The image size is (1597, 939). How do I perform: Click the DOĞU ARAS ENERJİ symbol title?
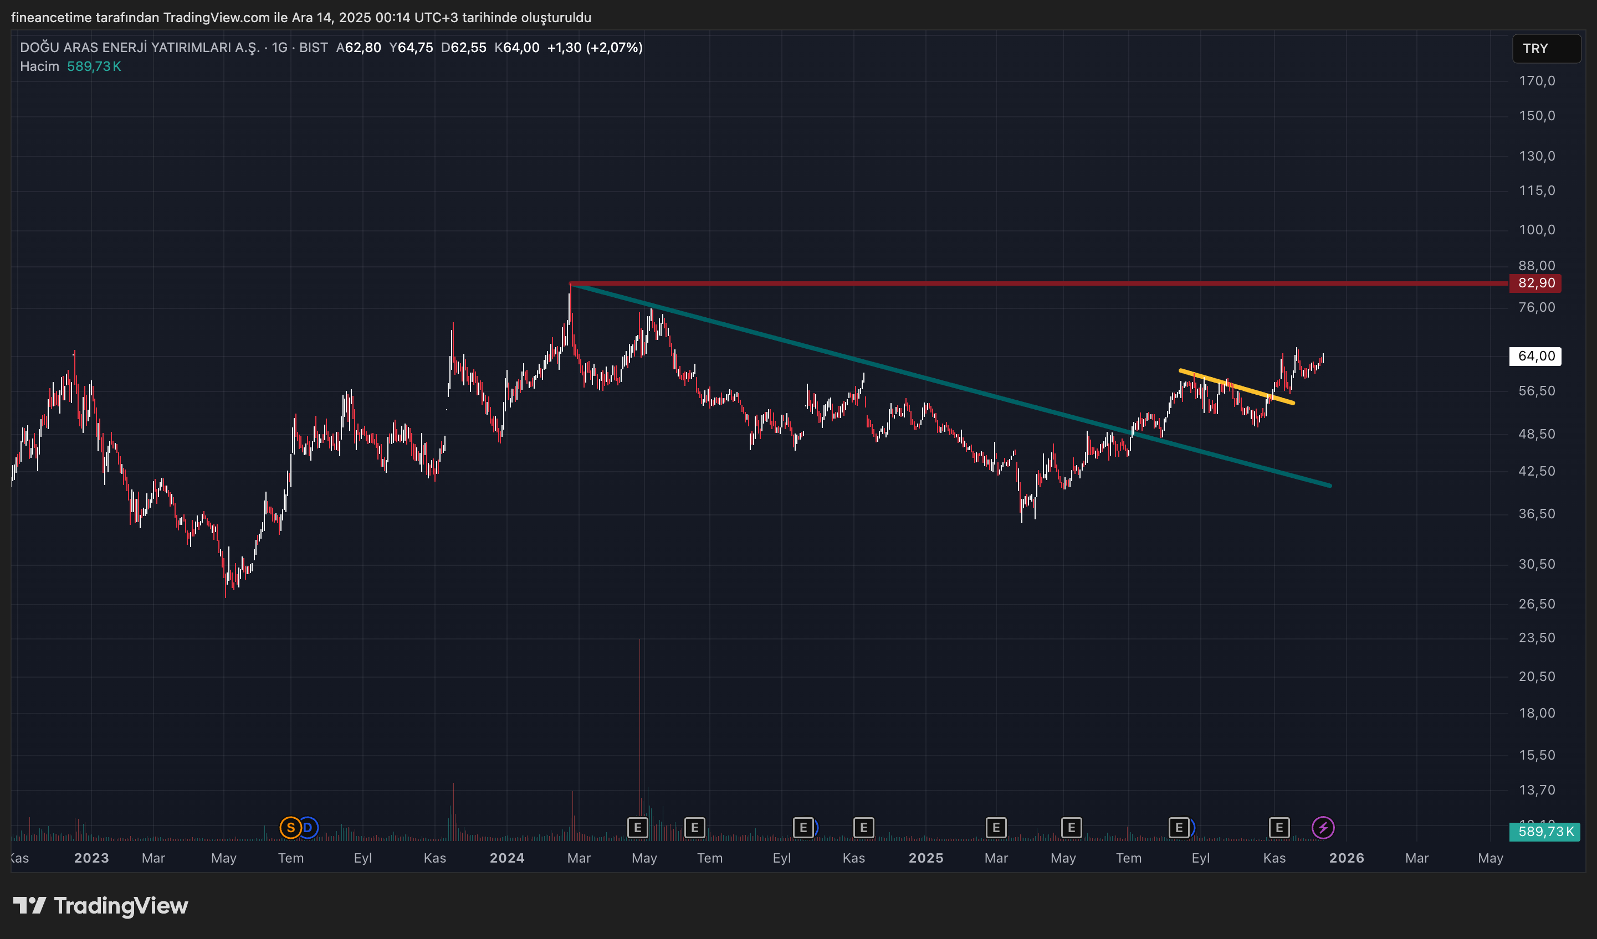(140, 48)
